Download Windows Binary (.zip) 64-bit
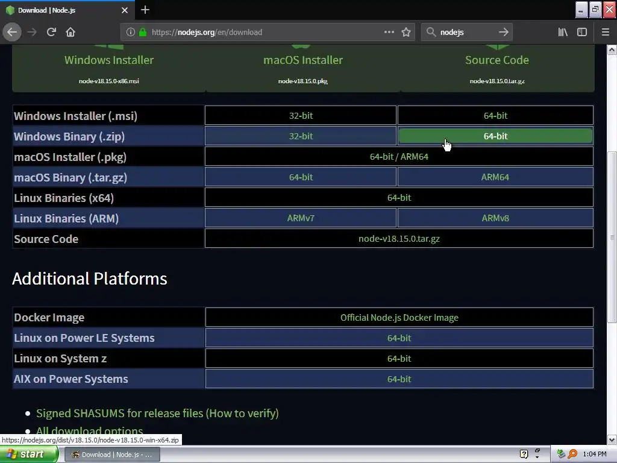Viewport: 617px width, 463px height. tap(495, 136)
